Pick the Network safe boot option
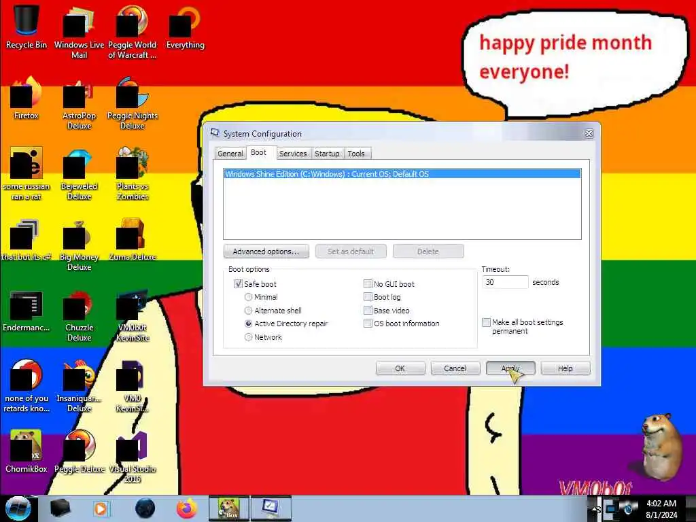The image size is (696, 522). 249,337
